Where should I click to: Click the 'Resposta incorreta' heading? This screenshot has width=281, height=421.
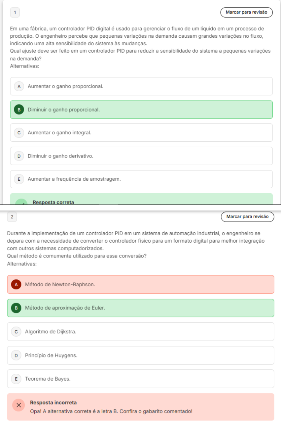(x=53, y=402)
